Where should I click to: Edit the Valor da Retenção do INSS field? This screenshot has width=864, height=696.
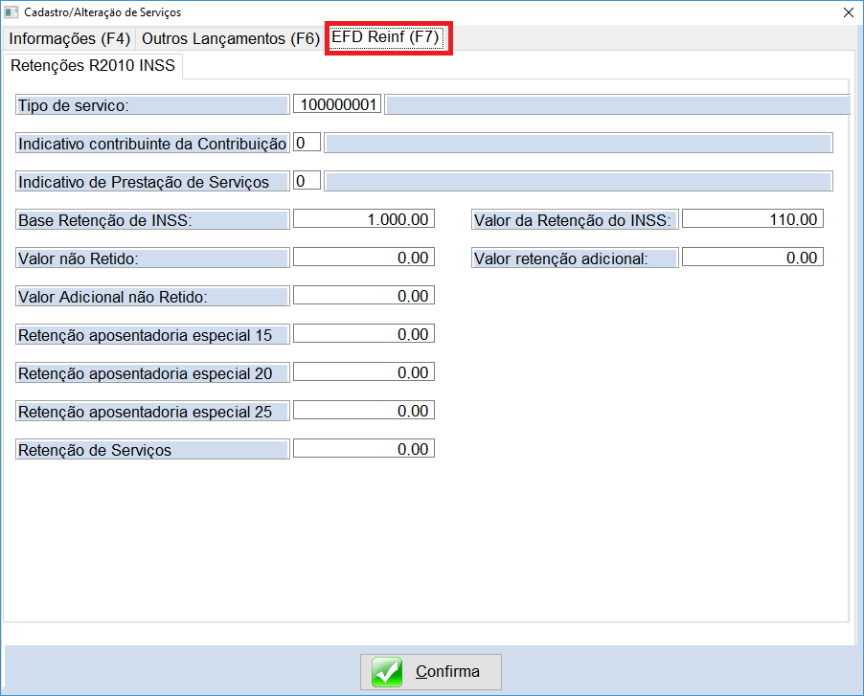pyautogui.click(x=752, y=219)
